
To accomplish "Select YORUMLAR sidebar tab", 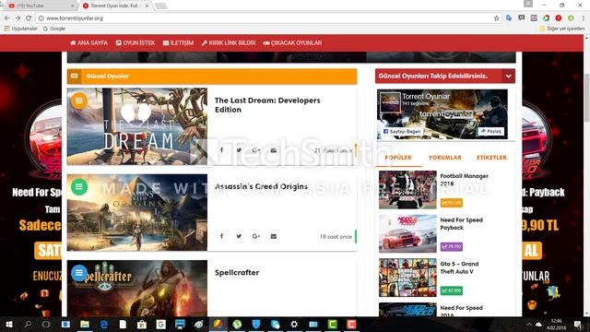I will point(444,158).
